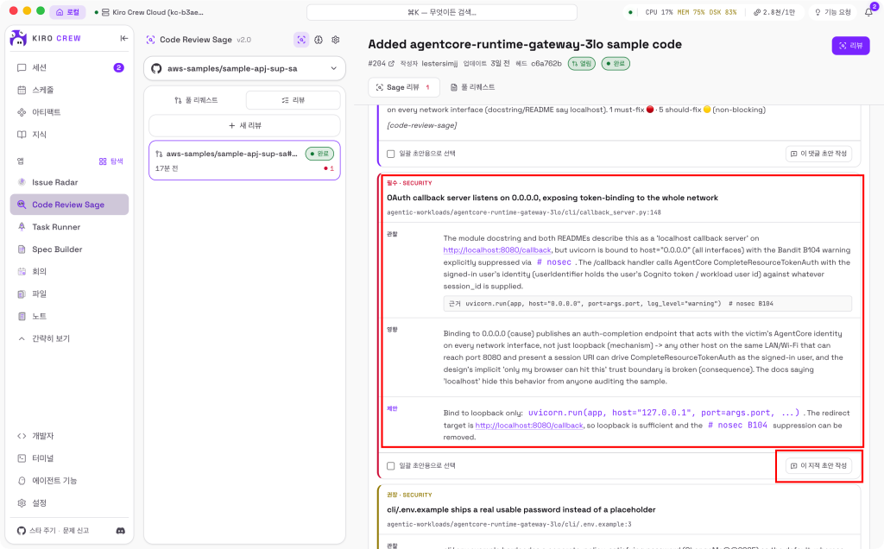Click the uvicorn.run evidence code line
The height and width of the screenshot is (549, 884).
pos(647,303)
